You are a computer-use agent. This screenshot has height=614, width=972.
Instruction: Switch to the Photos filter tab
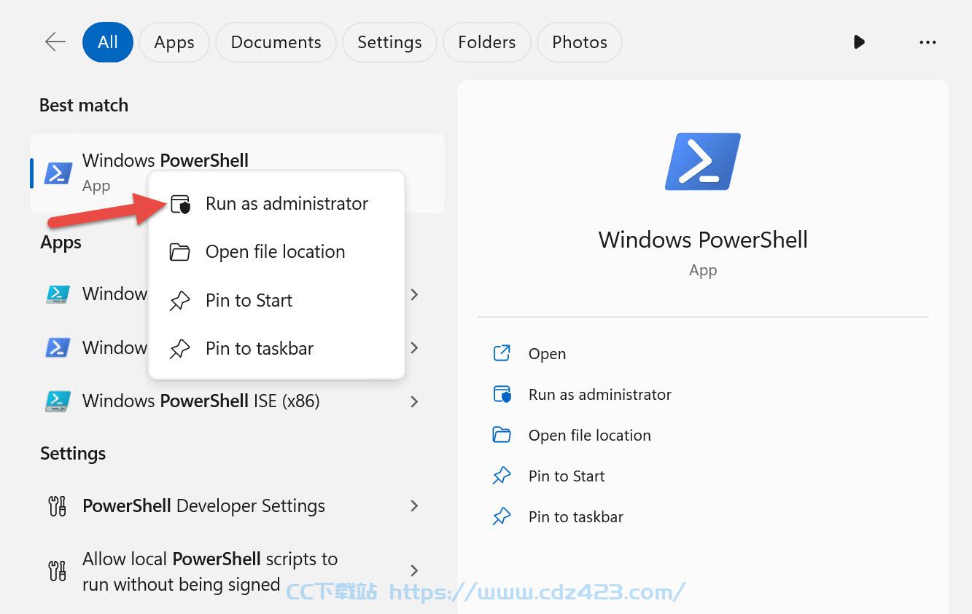[x=580, y=42]
